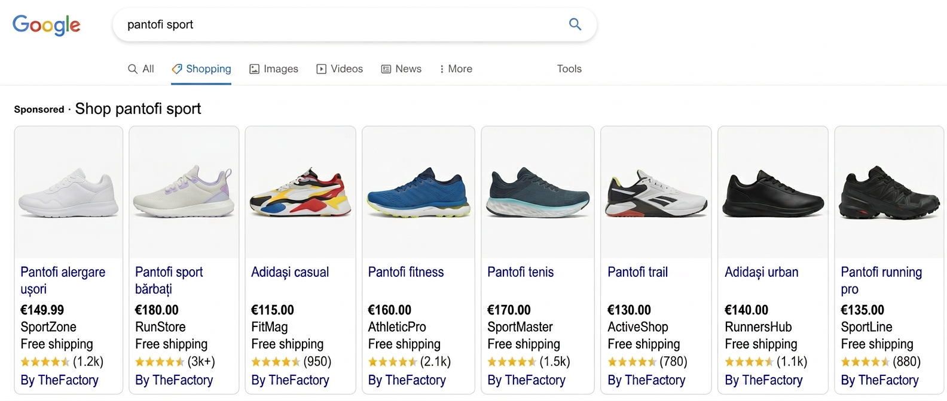View the black Adidași urban shoe image
The width and height of the screenshot is (947, 401).
point(773,192)
